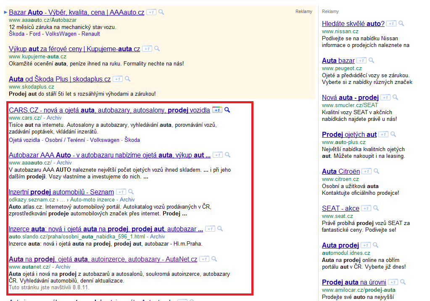This screenshot has height=301, width=430.
Task: Open Prodej auta na úrovni ad link
Action: click(x=354, y=283)
